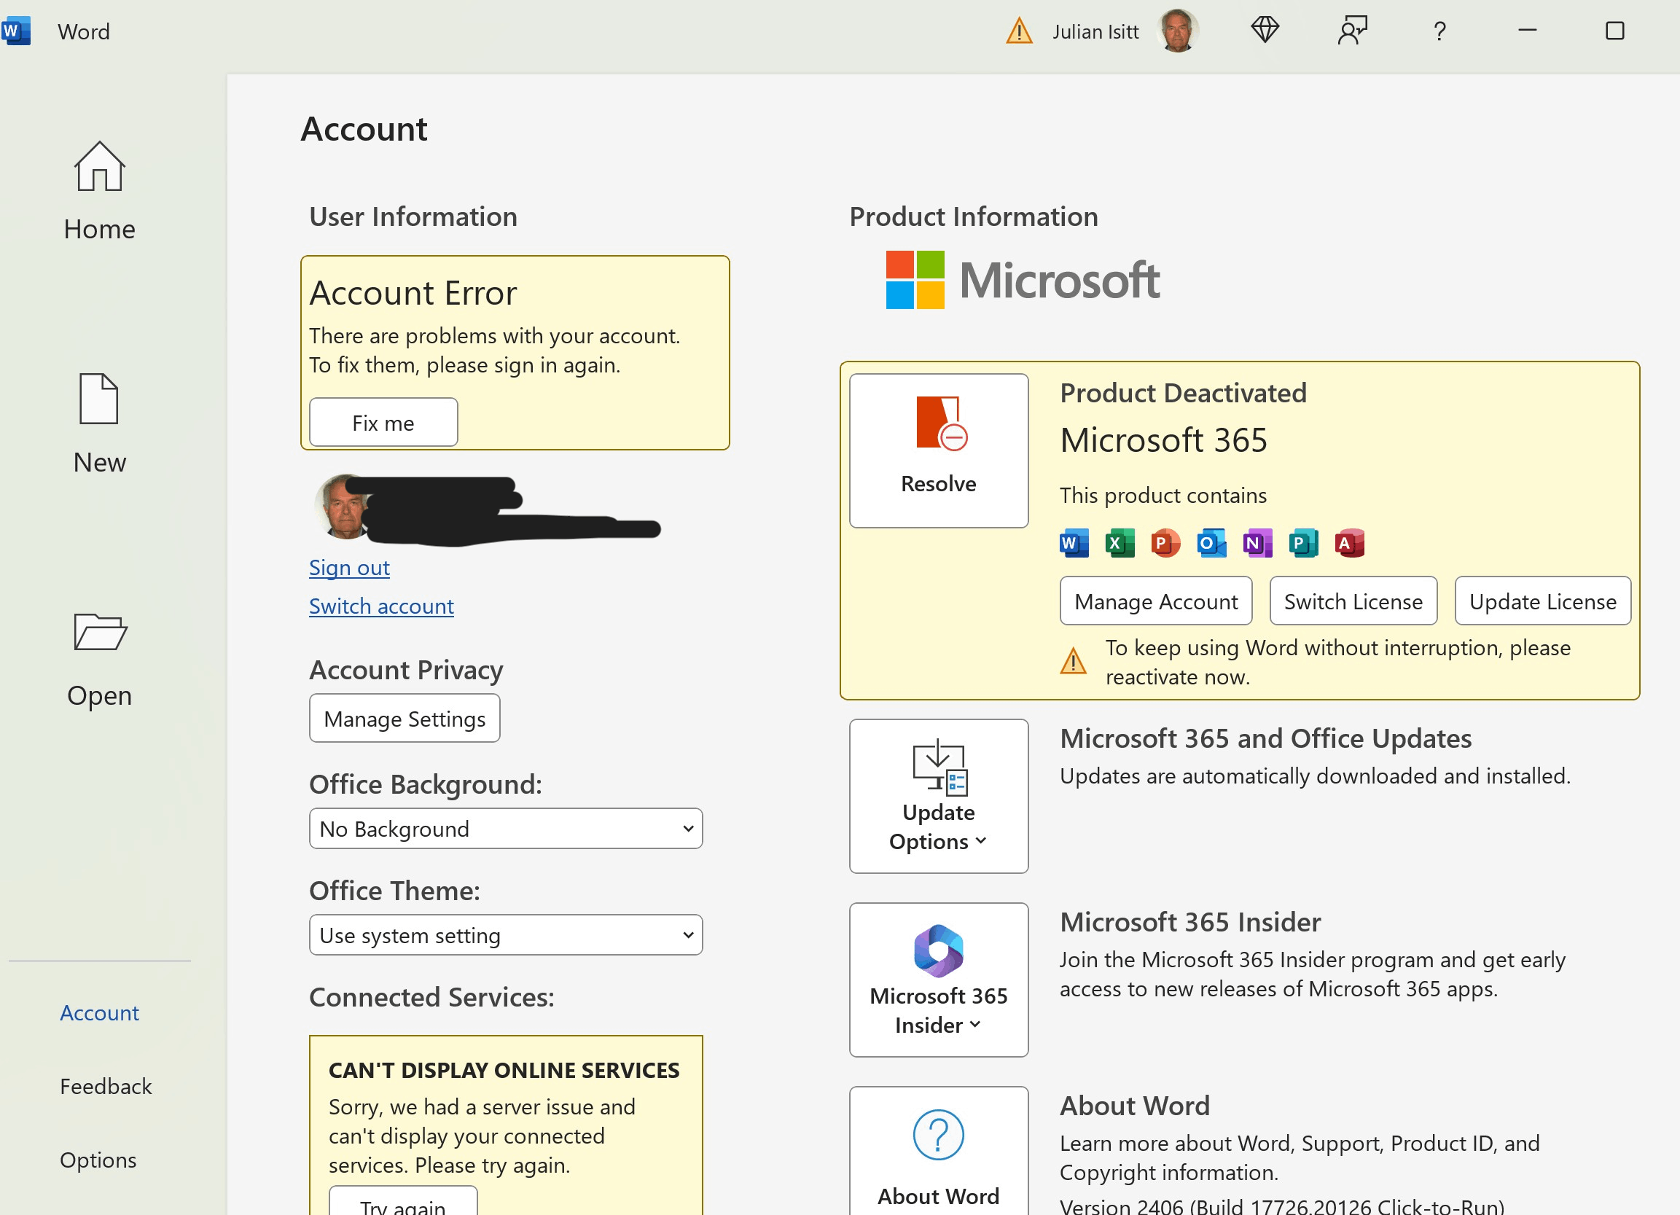Open the Office Theme dropdown

click(x=506, y=935)
